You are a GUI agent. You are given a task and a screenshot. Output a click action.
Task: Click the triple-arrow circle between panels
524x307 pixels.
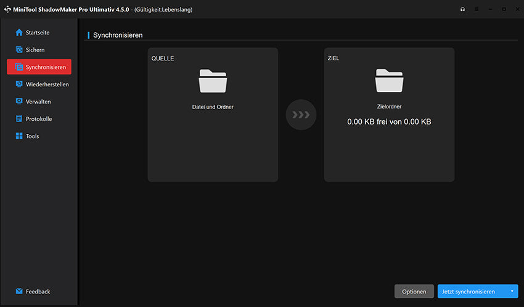tap(301, 115)
